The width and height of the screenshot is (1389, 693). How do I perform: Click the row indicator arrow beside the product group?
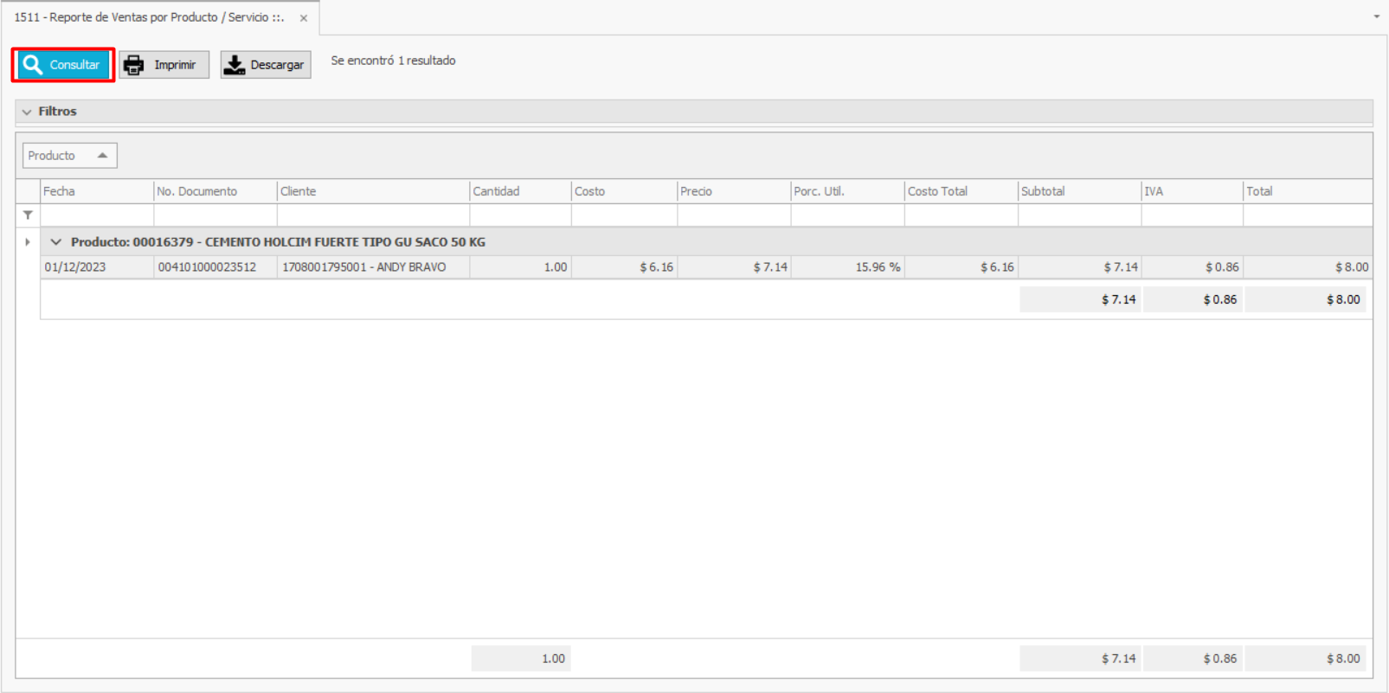28,242
